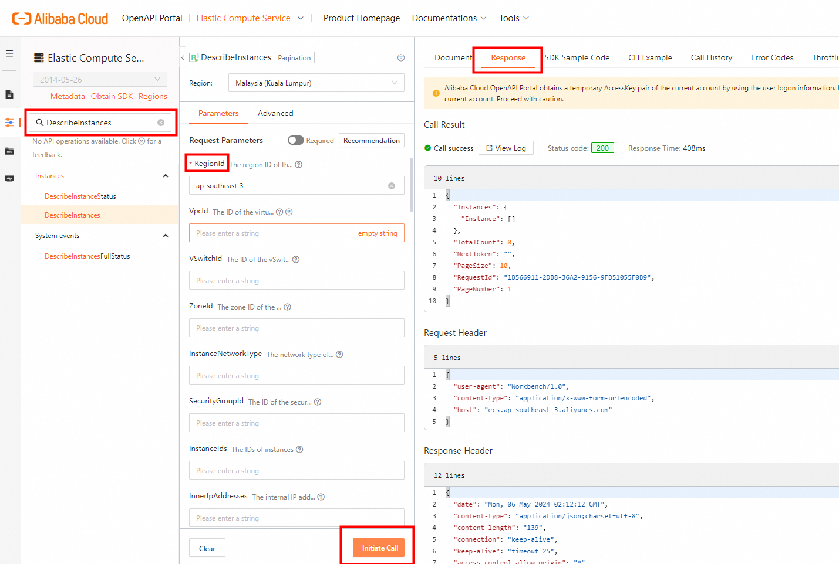Screen dimensions: 839x564
Task: Open the 2014-05-26 API version dropdown
Action: pyautogui.click(x=100, y=80)
